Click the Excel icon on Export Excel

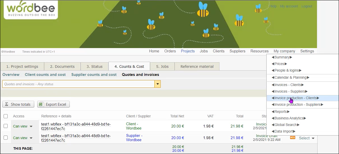point(41,104)
